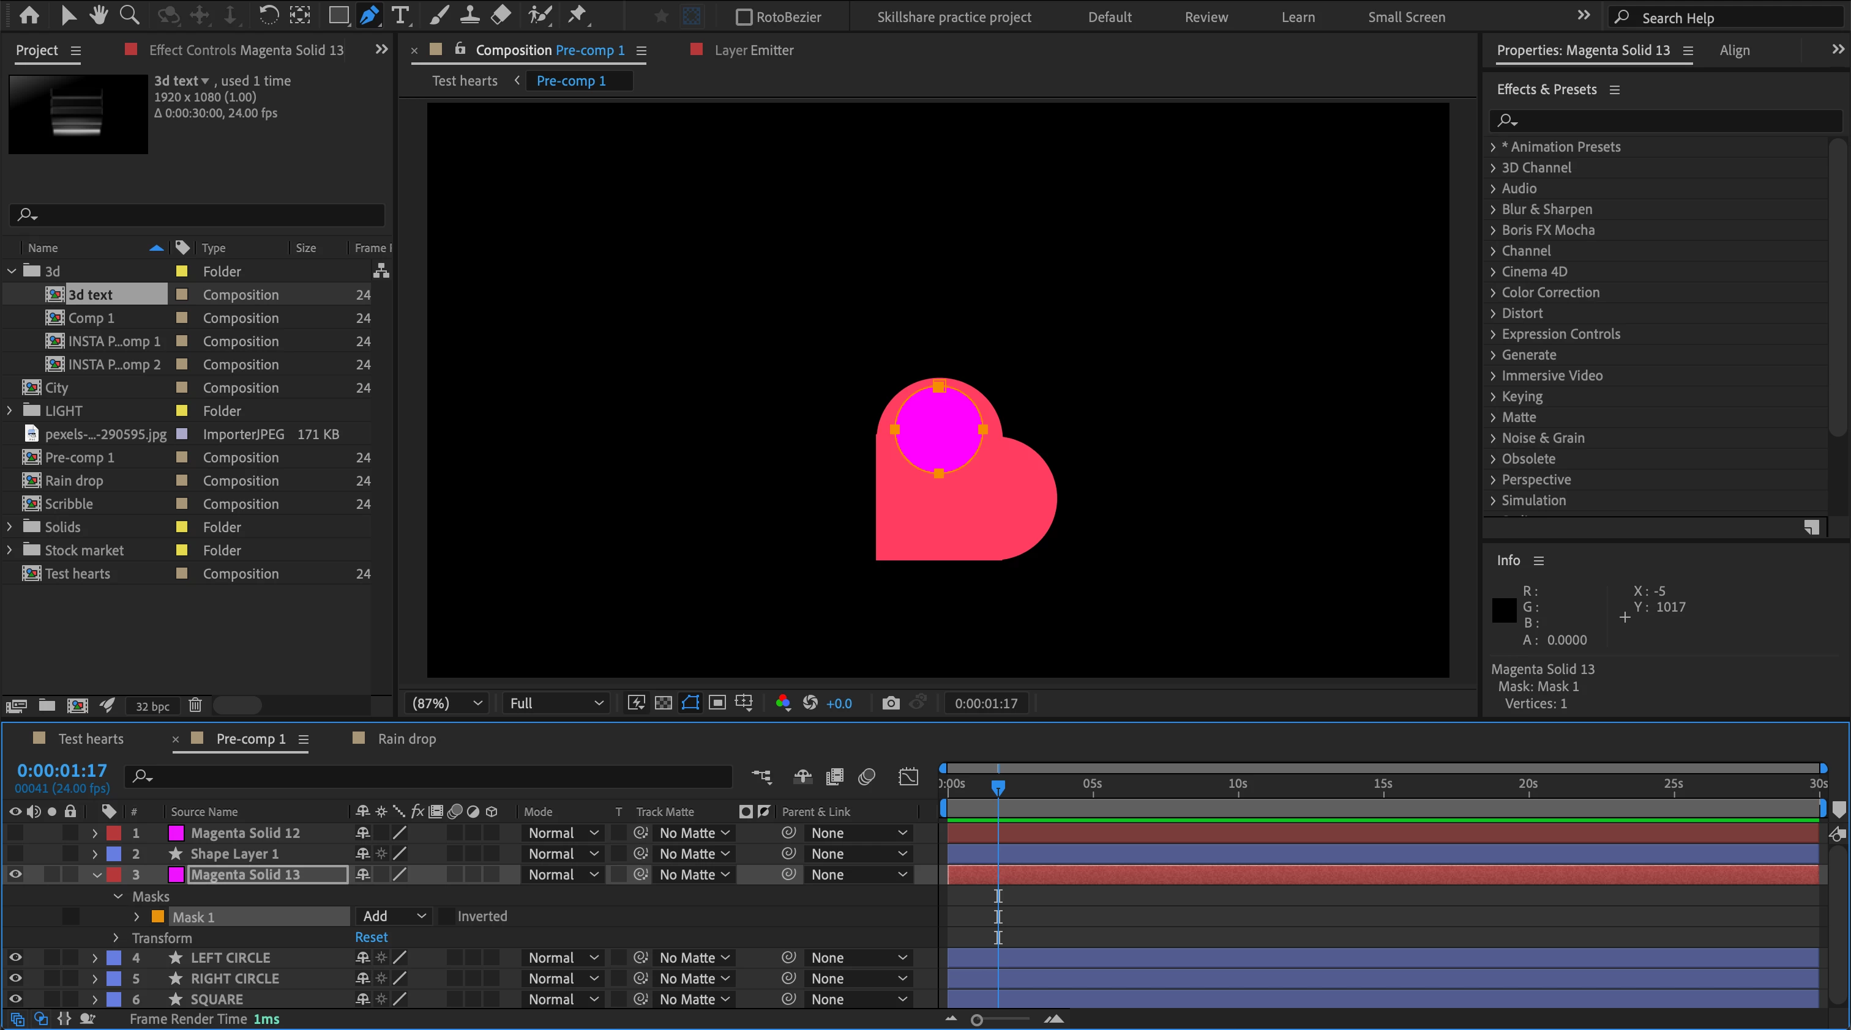Hide the LEFT CIRCLE layer
Screen dimensions: 1851x1030
tap(15, 957)
